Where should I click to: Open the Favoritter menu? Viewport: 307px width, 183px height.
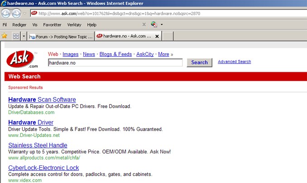[x=52, y=25]
